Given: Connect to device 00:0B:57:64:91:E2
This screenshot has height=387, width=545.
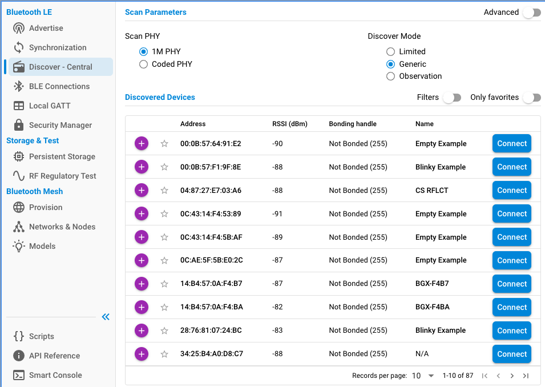Looking at the screenshot, I should click(511, 144).
